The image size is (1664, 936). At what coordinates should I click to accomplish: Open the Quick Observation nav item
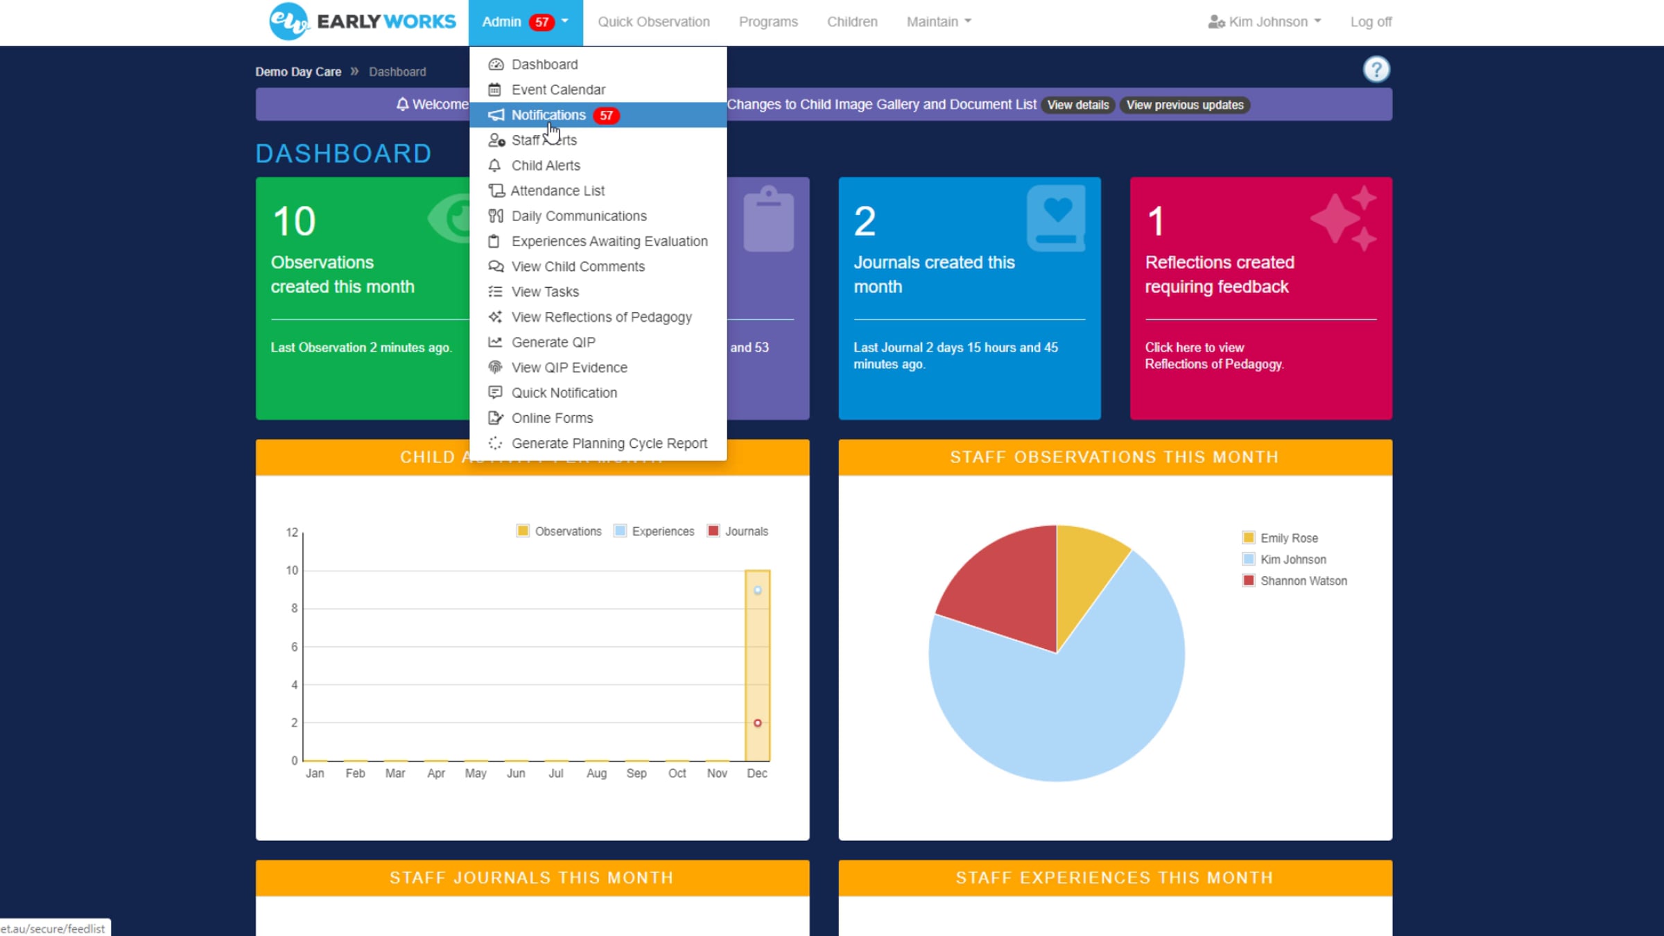click(654, 22)
